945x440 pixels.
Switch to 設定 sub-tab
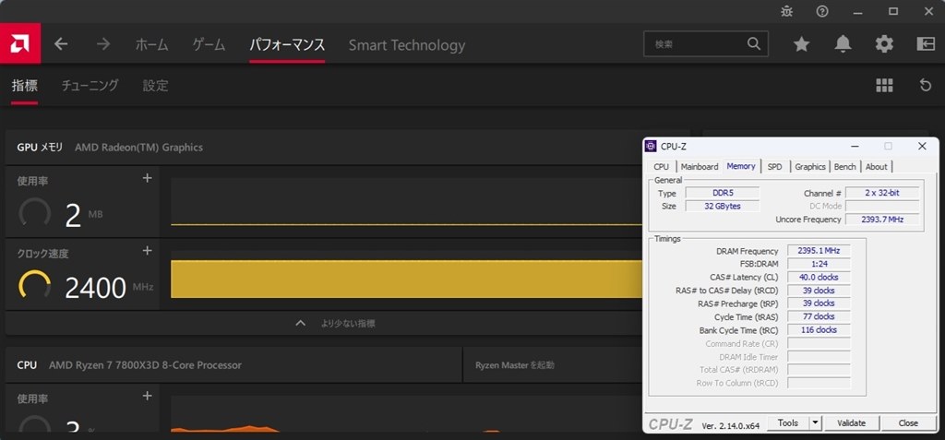point(155,86)
